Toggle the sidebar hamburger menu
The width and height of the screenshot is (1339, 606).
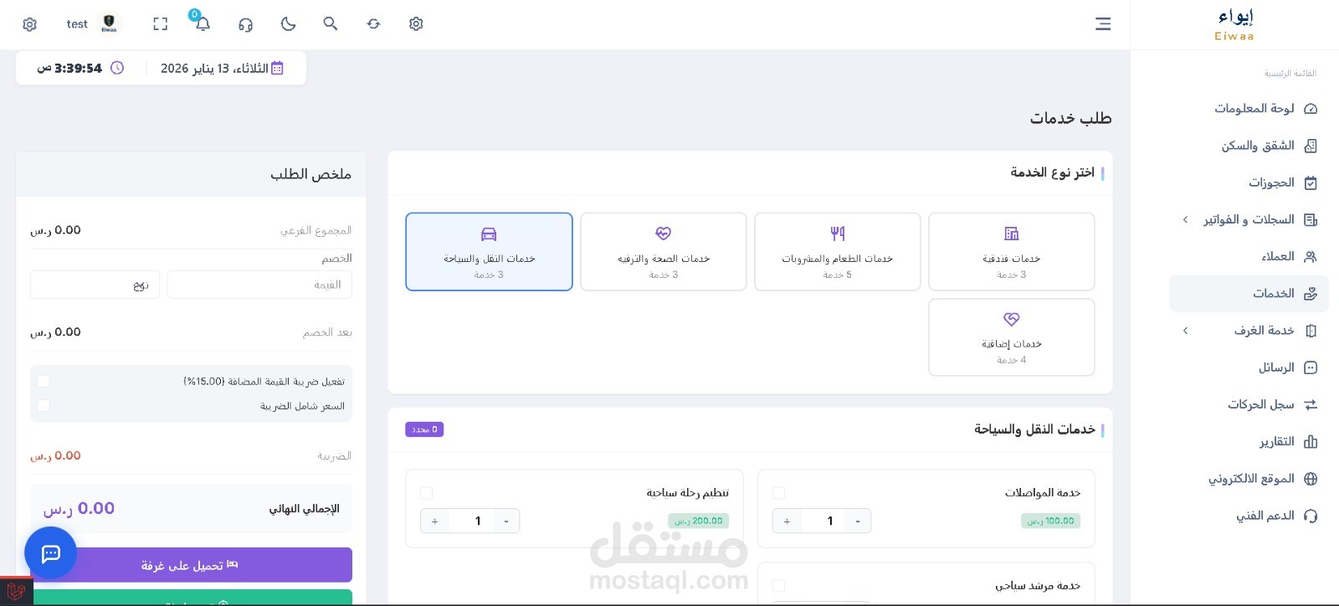1103,24
